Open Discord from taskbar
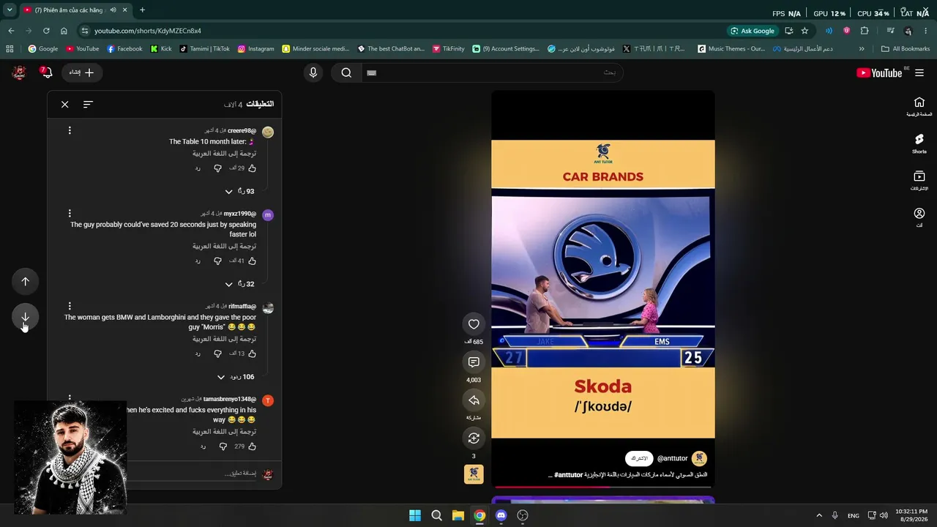937x527 pixels. [x=501, y=515]
